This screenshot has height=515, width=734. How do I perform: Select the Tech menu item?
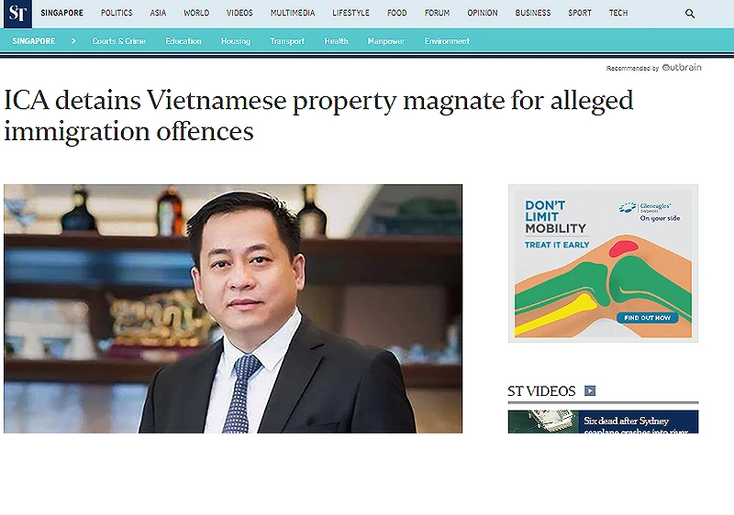click(x=618, y=13)
